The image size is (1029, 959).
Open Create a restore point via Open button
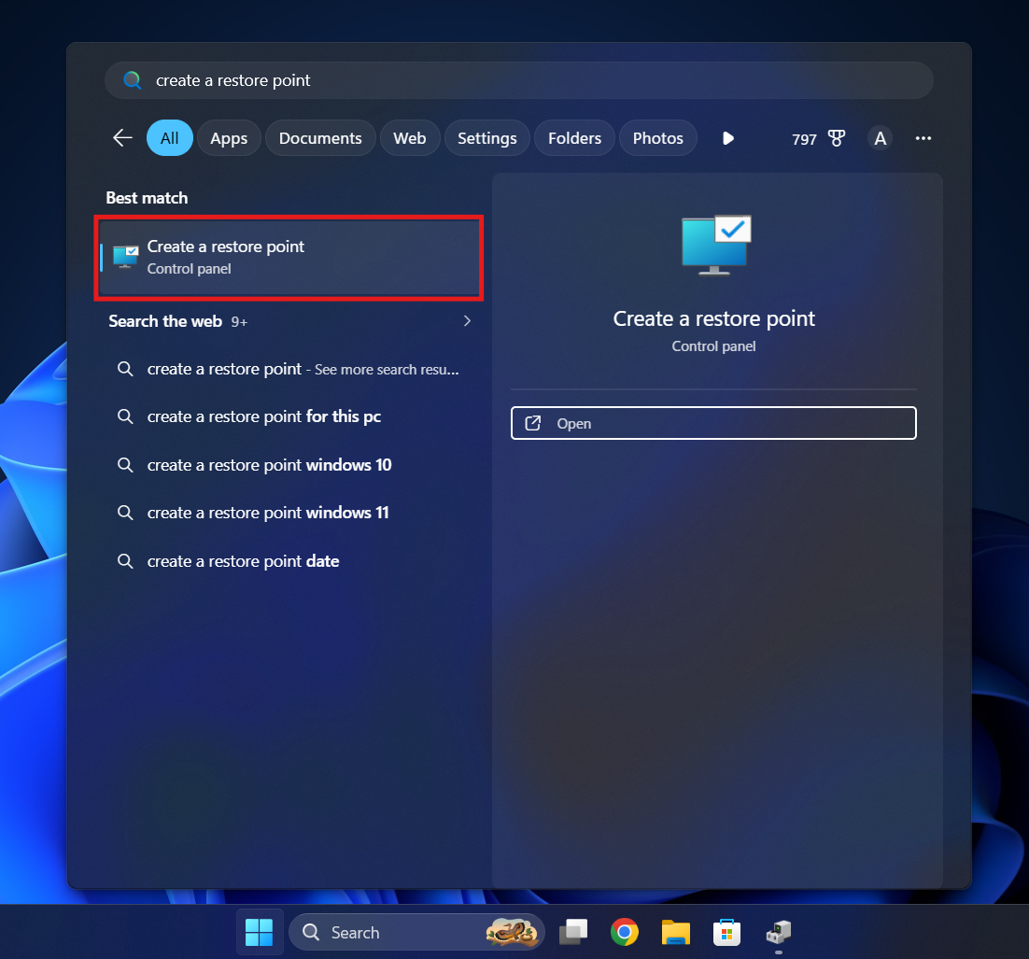point(712,423)
